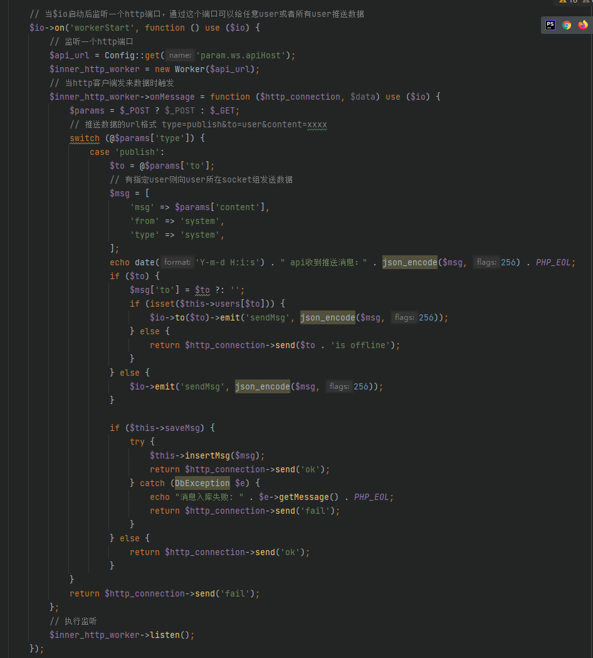This screenshot has width=593, height=658.
Task: Click the 'fail' string in the final return
Action: point(235,594)
